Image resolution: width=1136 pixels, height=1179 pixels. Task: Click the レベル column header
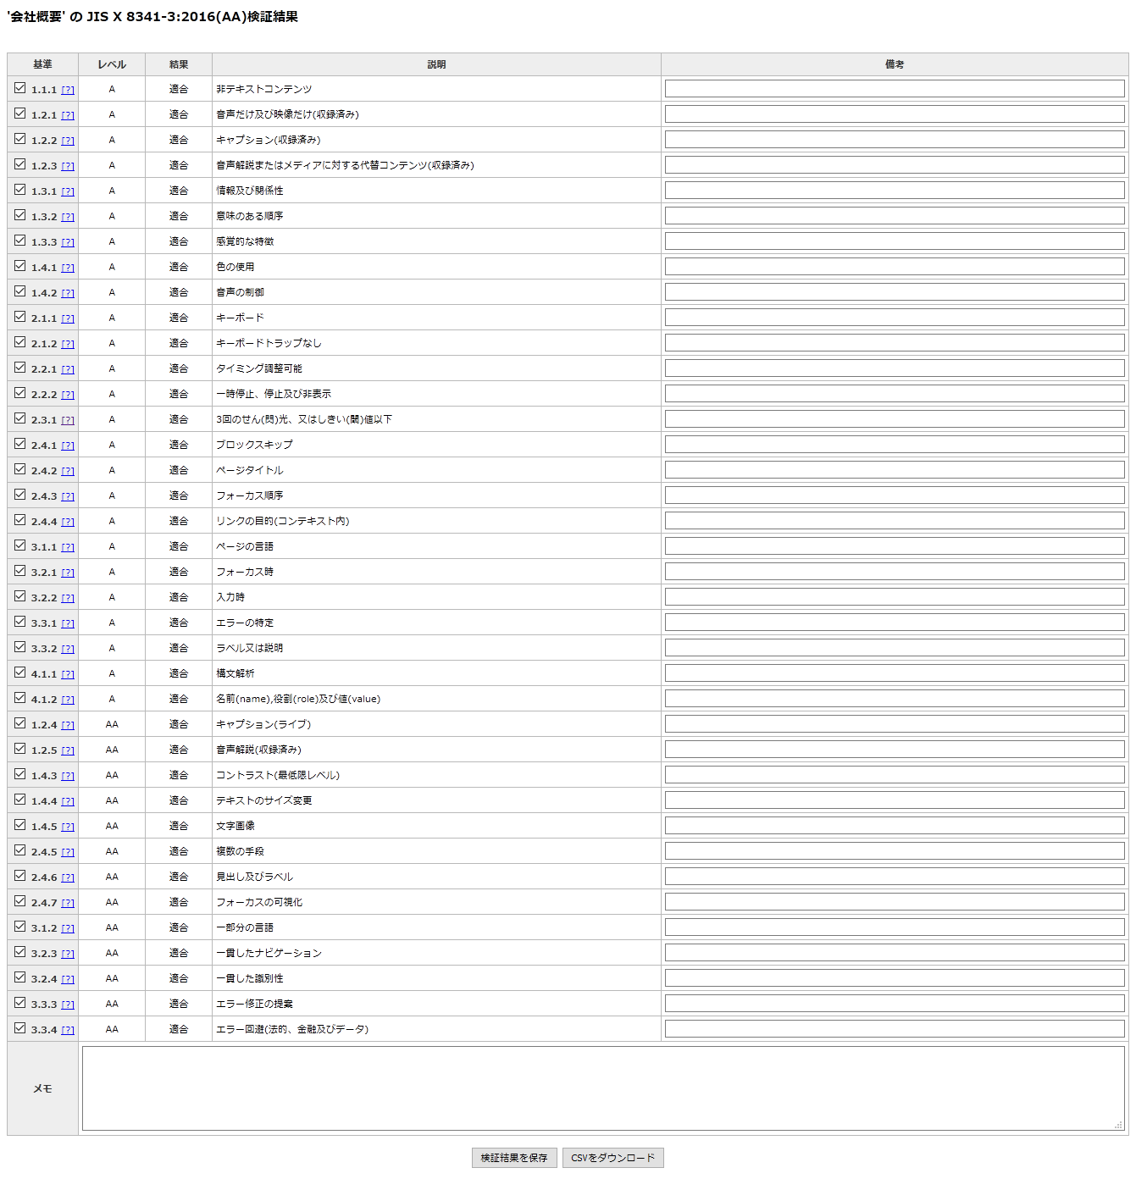(x=112, y=64)
